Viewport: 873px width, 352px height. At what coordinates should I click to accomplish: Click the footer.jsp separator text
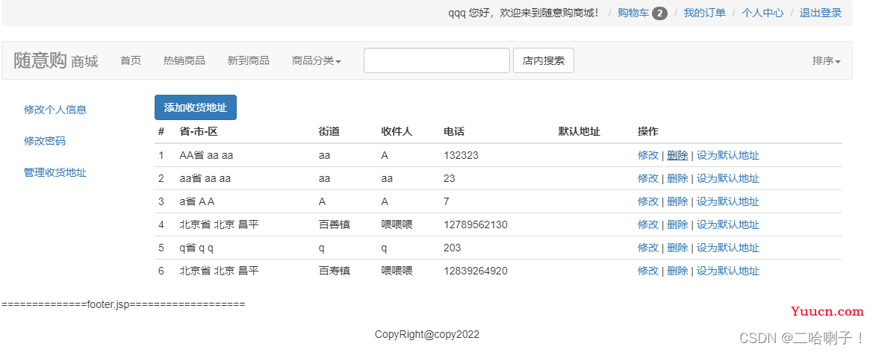[x=123, y=304]
